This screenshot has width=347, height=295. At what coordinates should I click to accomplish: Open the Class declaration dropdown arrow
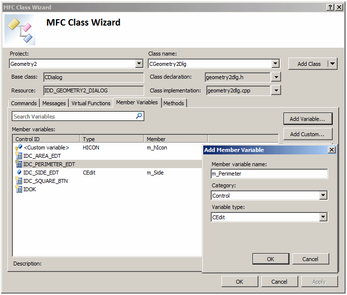(x=276, y=77)
